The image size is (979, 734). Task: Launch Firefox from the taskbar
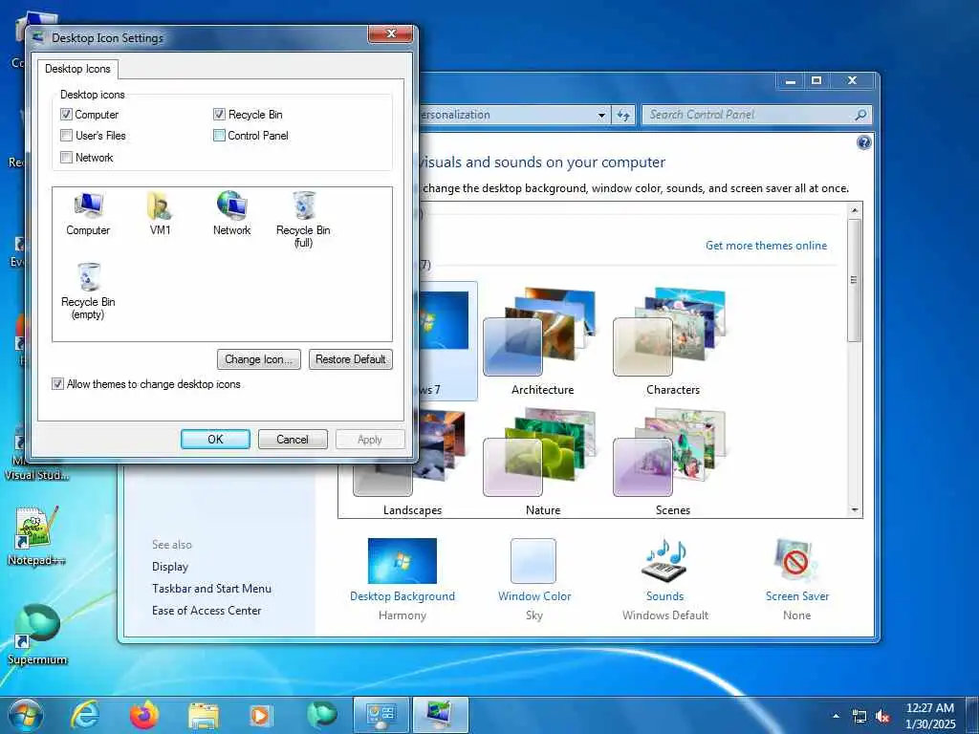click(144, 715)
